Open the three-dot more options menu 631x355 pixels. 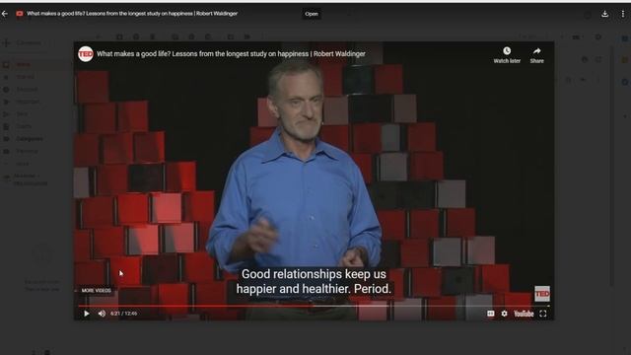pos(622,14)
